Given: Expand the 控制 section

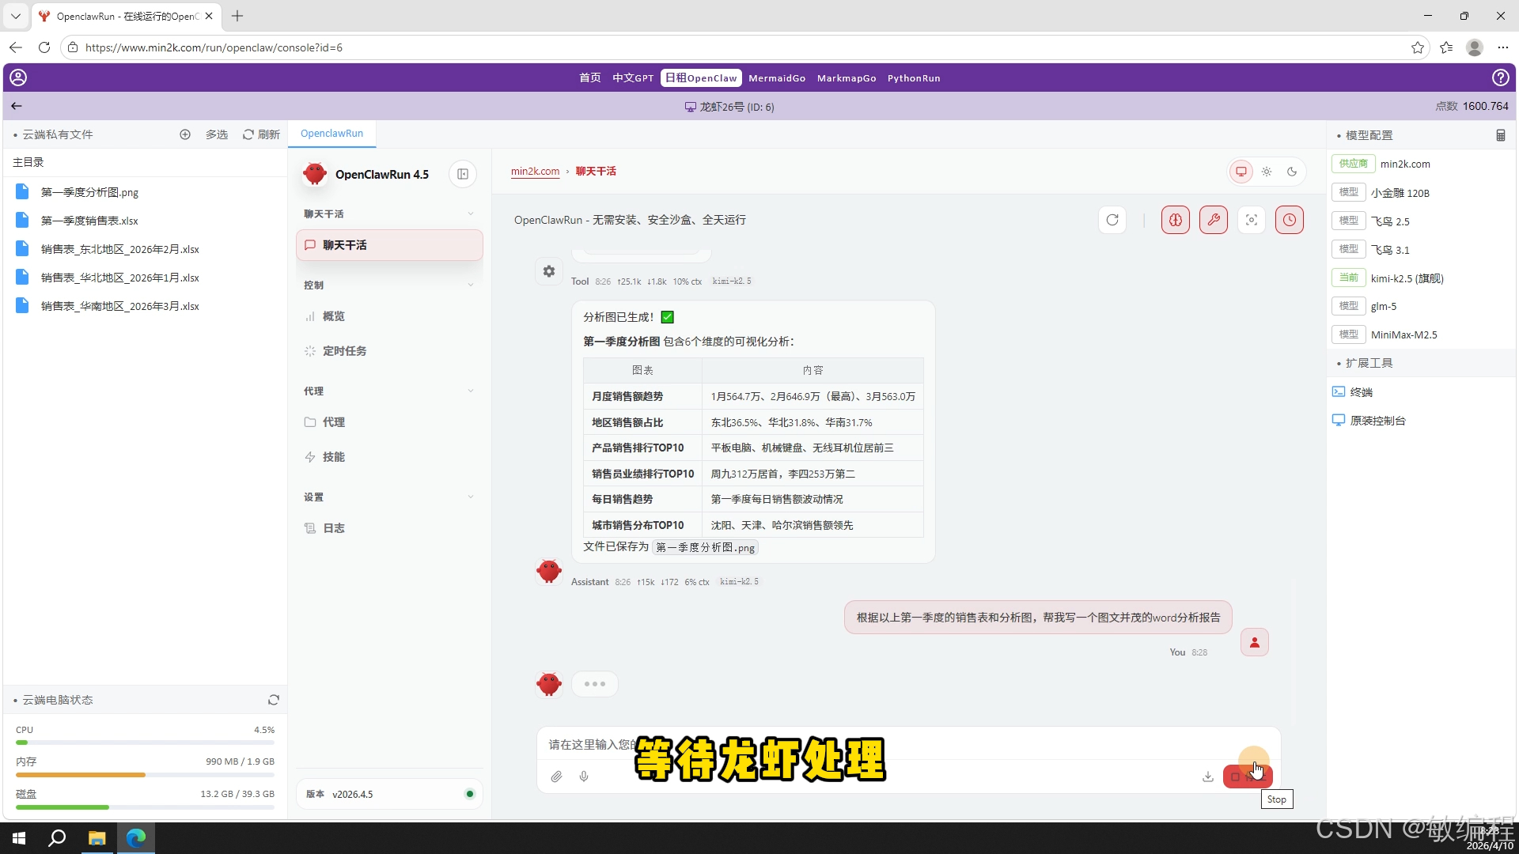Looking at the screenshot, I should 471,285.
